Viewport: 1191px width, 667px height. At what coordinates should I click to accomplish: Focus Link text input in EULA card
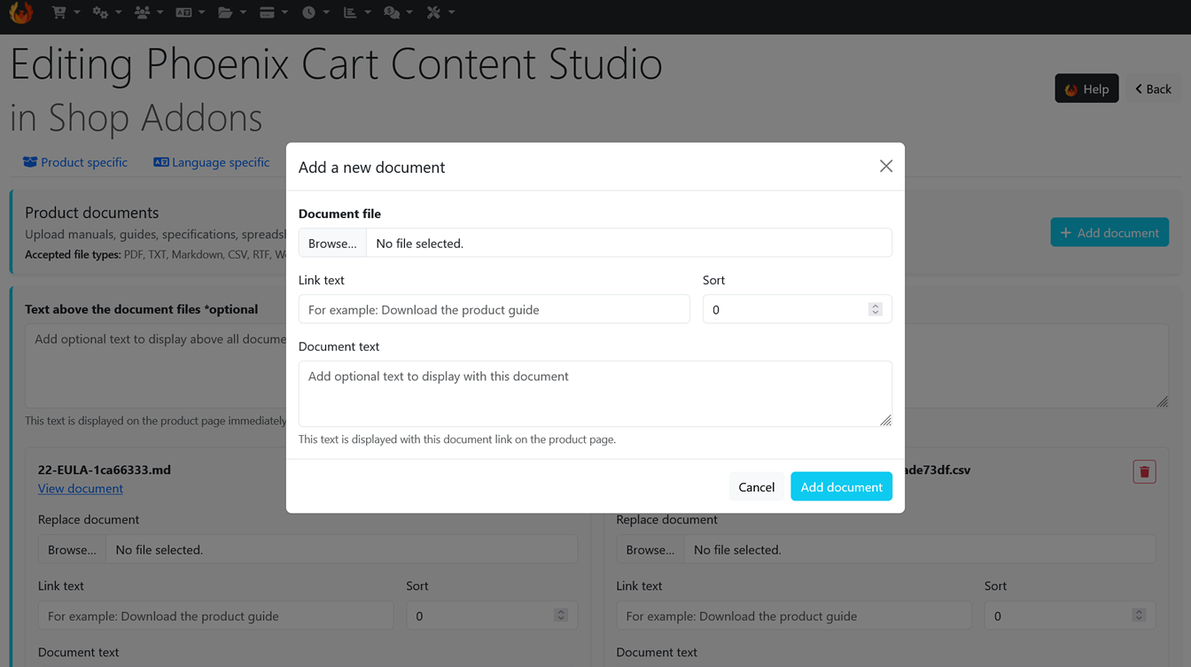(x=215, y=616)
